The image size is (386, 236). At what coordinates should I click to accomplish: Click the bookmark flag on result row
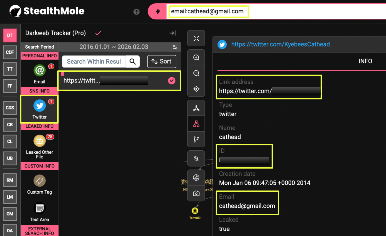63,74
